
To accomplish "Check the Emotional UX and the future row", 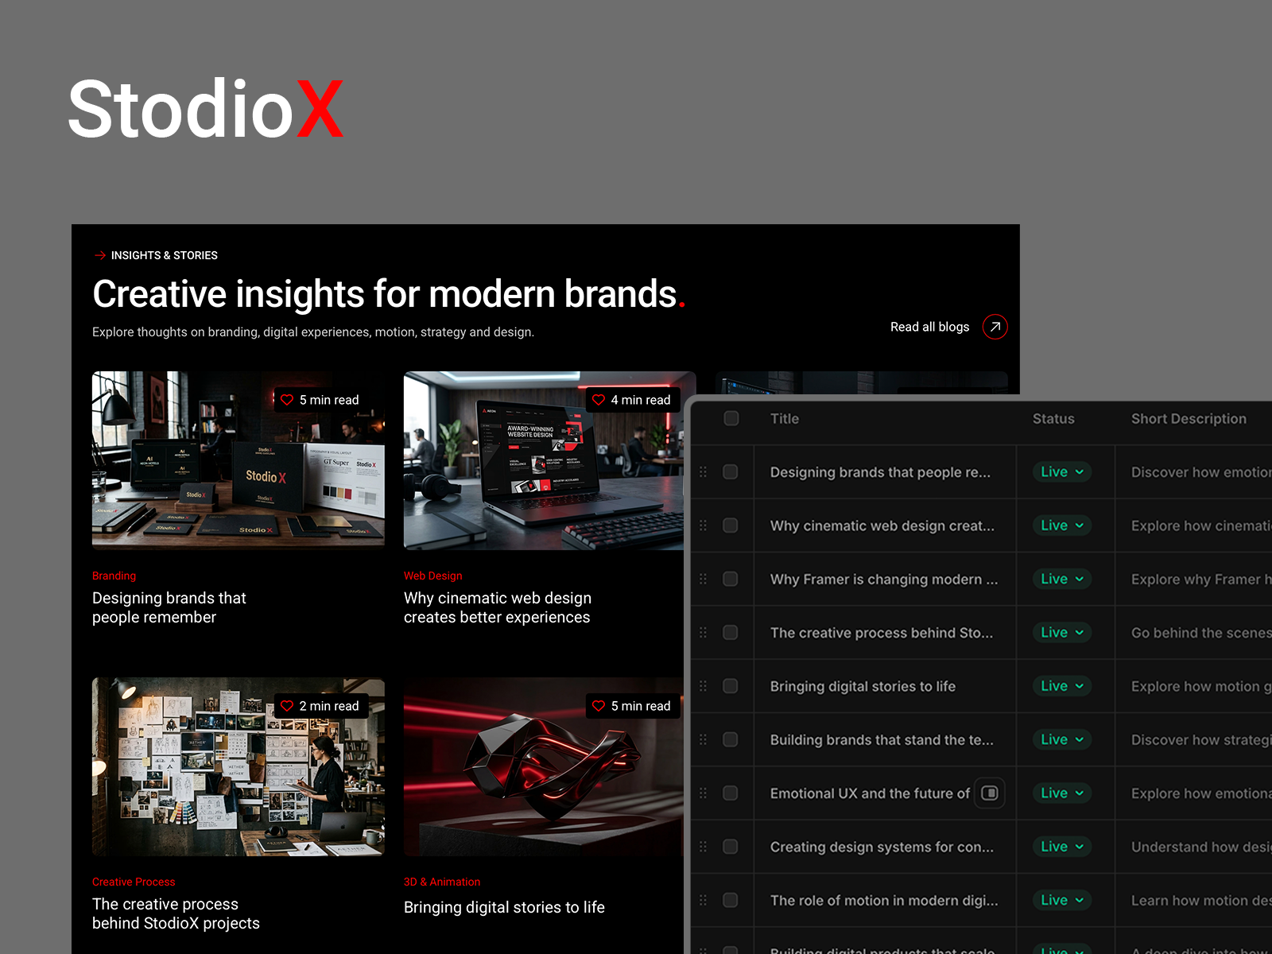I will tap(731, 793).
